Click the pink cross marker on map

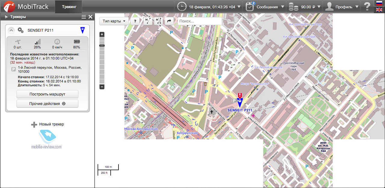[x=253, y=116]
